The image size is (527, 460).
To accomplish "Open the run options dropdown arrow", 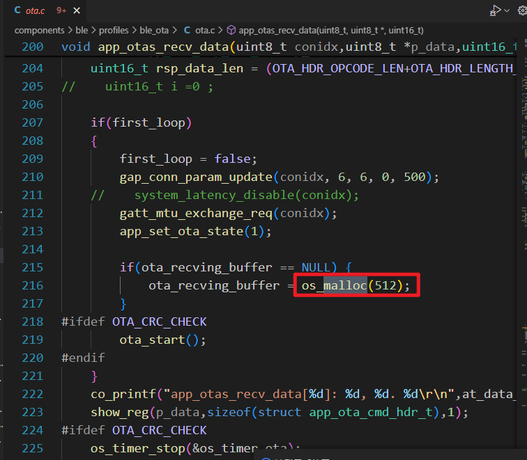I will coord(507,11).
